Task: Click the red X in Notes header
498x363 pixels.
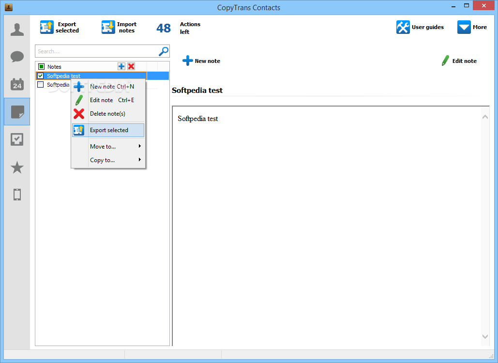Action: click(x=131, y=66)
